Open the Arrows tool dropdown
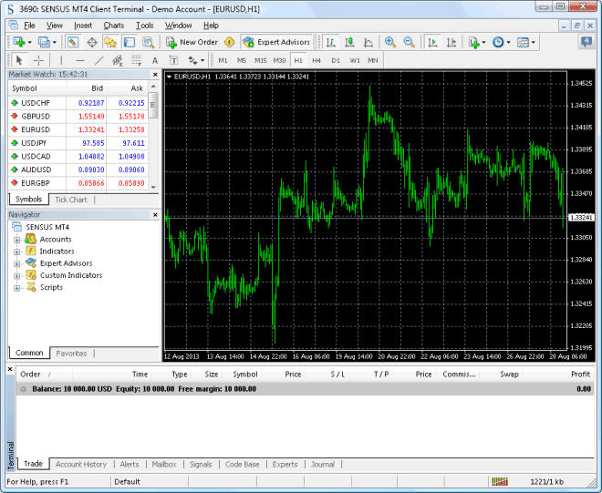The height and width of the screenshot is (493, 602). click(202, 60)
